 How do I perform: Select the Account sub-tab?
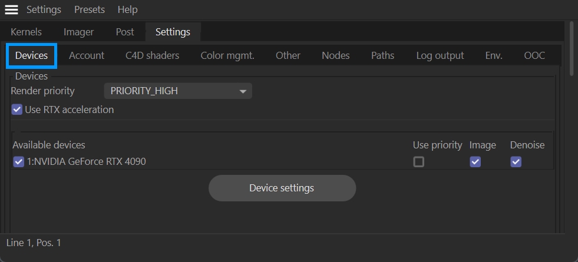coord(87,55)
